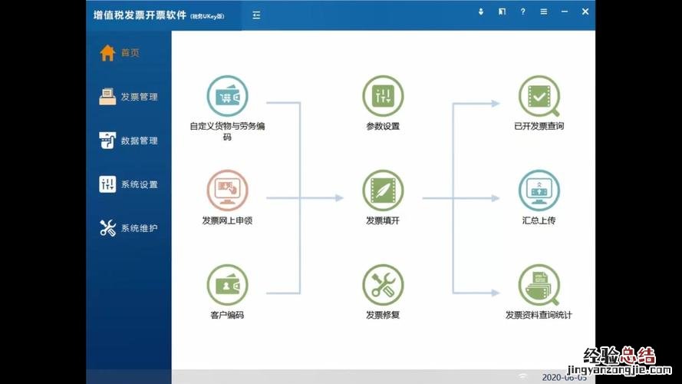Open the 参数设置 sliders icon
The width and height of the screenshot is (682, 384).
pos(383,96)
